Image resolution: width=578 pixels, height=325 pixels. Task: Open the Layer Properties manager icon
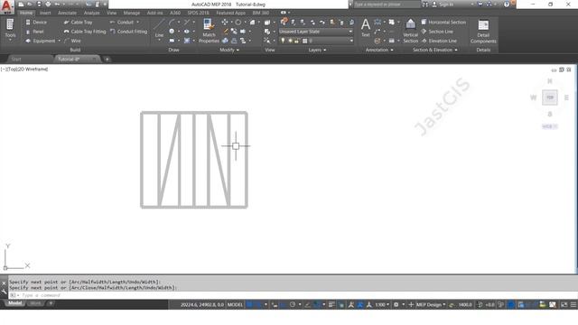pos(284,22)
